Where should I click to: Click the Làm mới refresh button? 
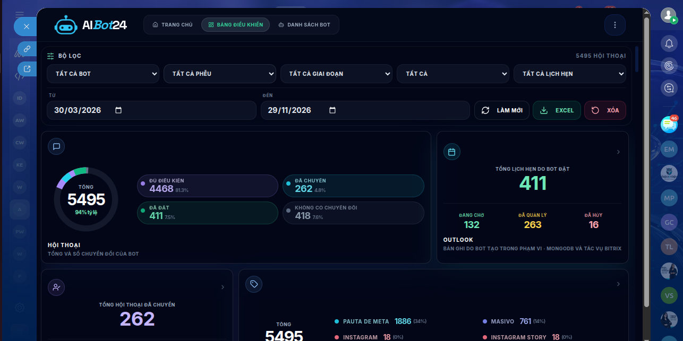pyautogui.click(x=501, y=110)
